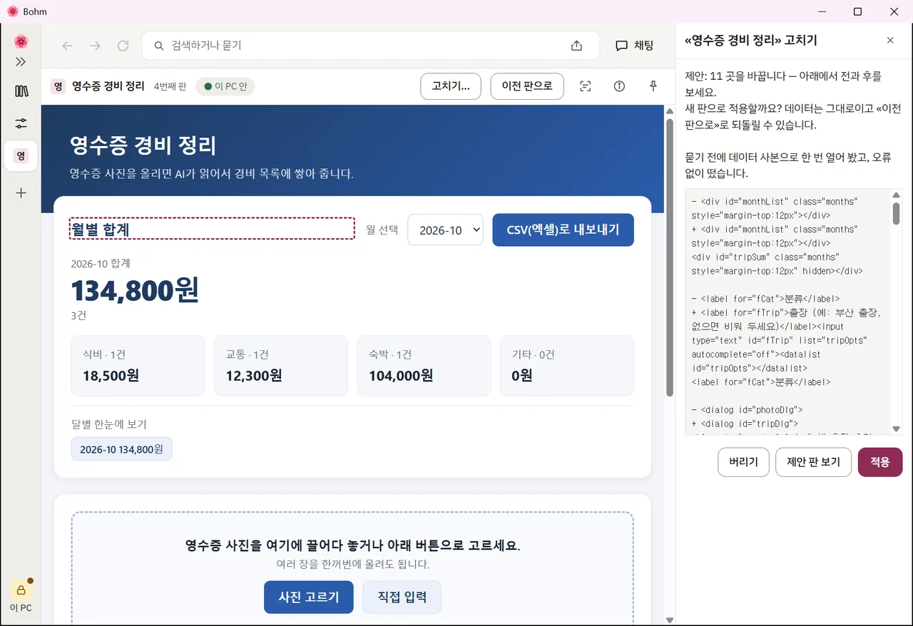The height and width of the screenshot is (626, 913).
Task: Open the info circle icon
Action: [619, 86]
